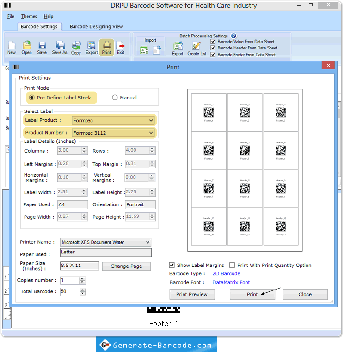Open the Product Number dropdown
The height and width of the screenshot is (352, 344).
click(113, 133)
